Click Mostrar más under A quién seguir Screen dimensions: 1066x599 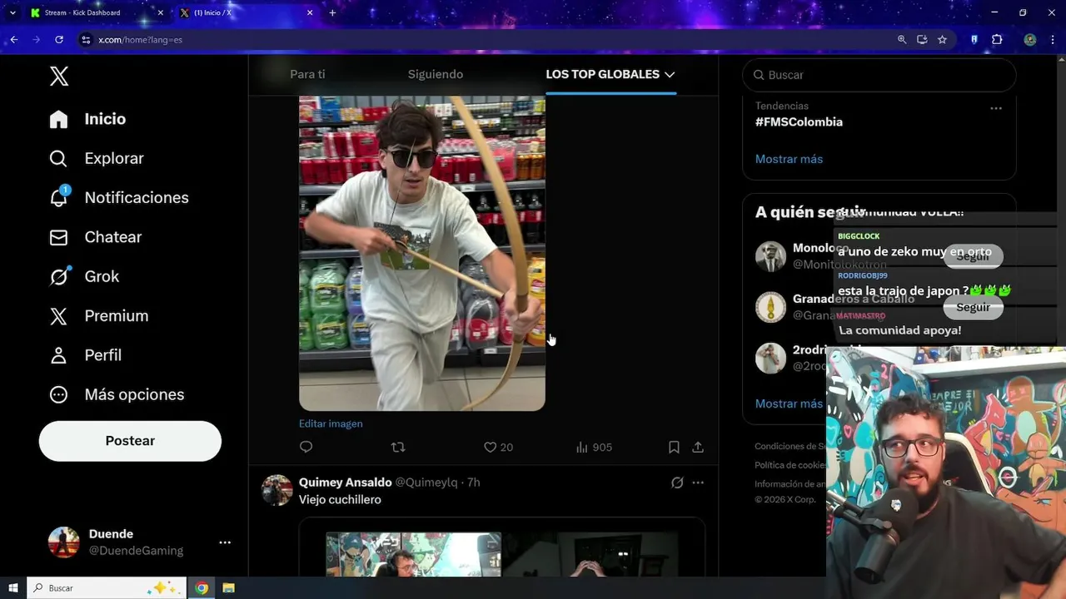click(x=789, y=403)
